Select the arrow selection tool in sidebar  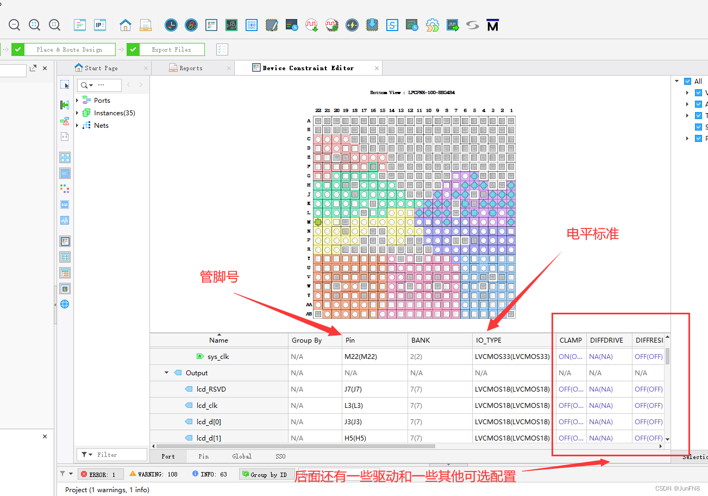(x=65, y=84)
